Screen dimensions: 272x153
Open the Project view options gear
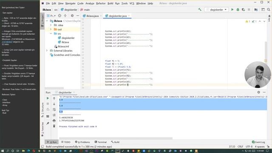pyautogui.click(x=72, y=16)
